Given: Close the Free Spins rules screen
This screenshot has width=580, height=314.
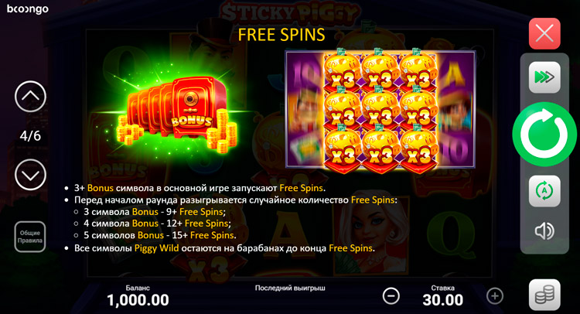Looking at the screenshot, I should (x=544, y=34).
